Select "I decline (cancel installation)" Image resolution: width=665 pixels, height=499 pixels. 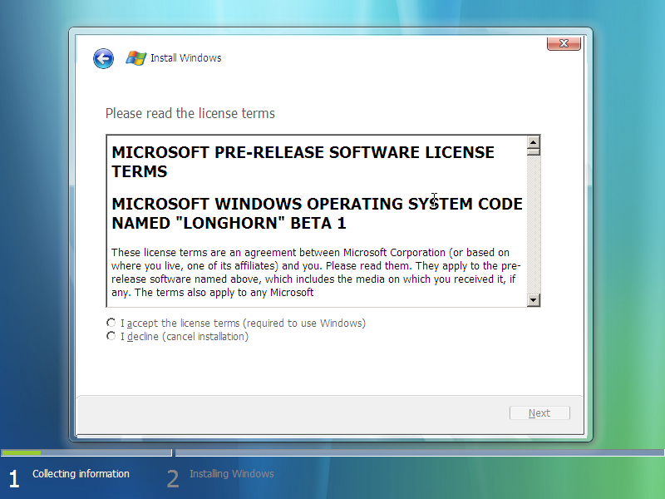(x=111, y=336)
